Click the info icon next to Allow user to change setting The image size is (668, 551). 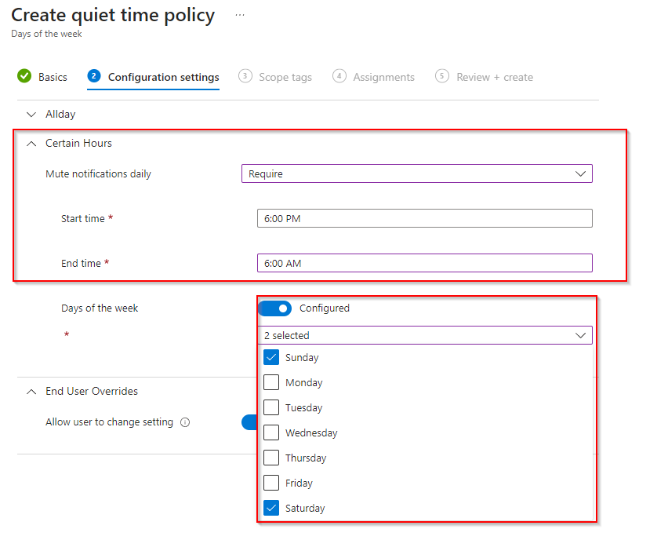185,422
